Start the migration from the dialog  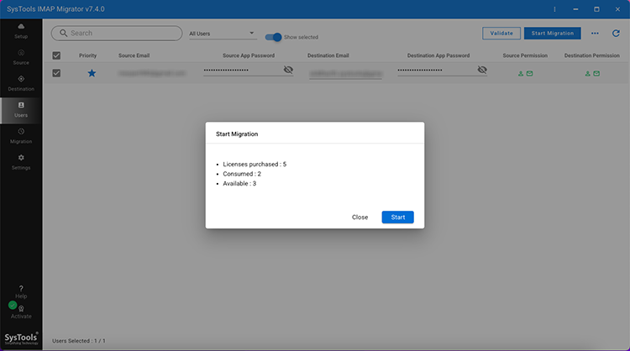tap(397, 217)
